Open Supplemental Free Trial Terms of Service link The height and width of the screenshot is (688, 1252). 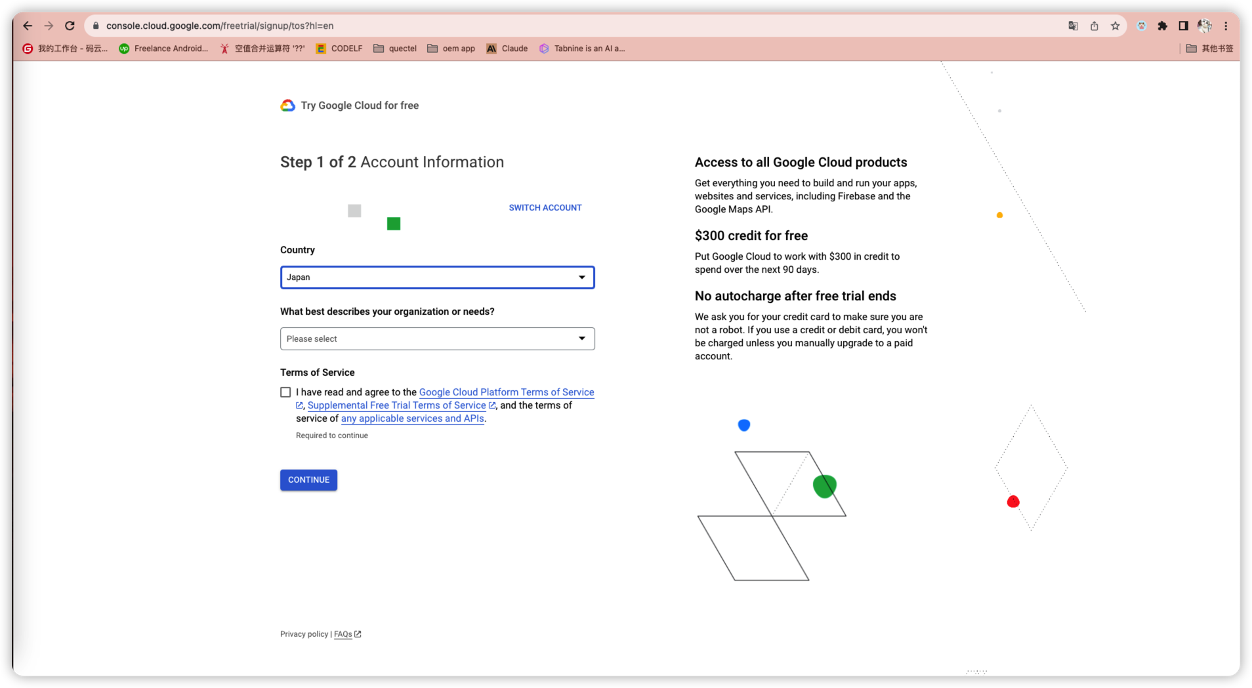click(396, 405)
